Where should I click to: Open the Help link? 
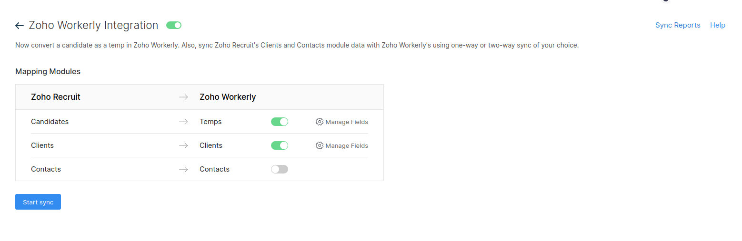tap(717, 25)
